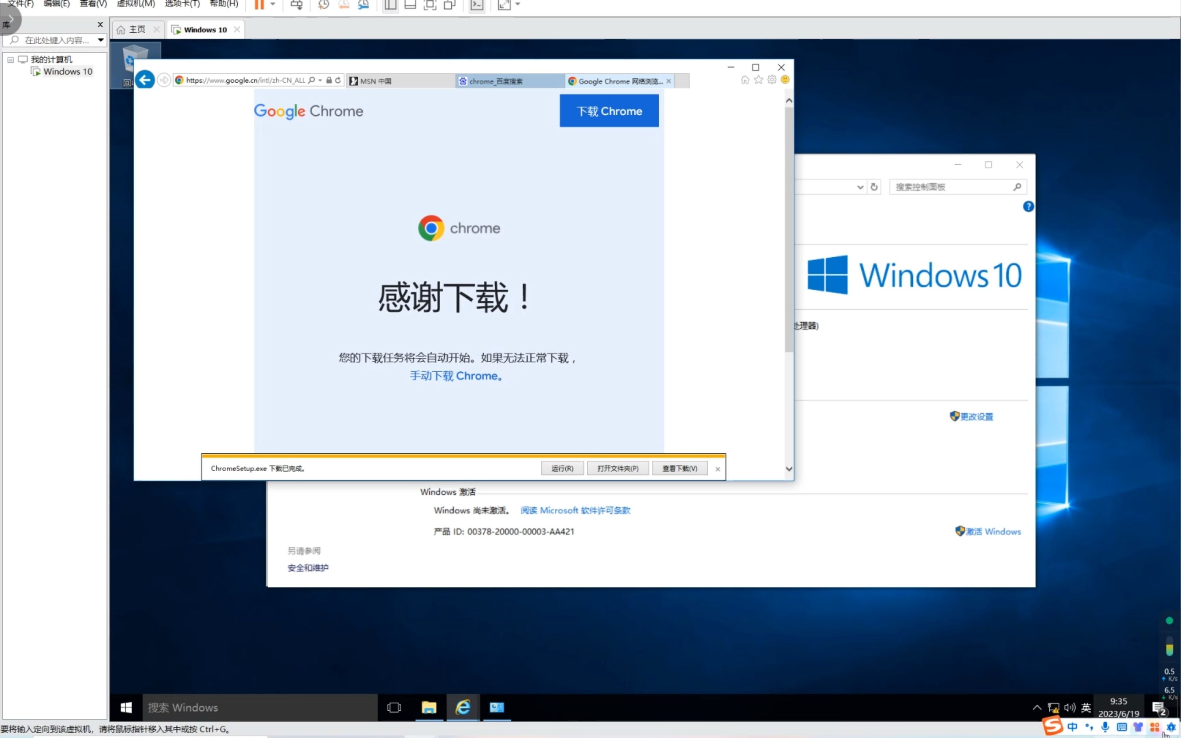Click the VMware pause virtual machine icon
Image resolution: width=1181 pixels, height=738 pixels.
259,5
